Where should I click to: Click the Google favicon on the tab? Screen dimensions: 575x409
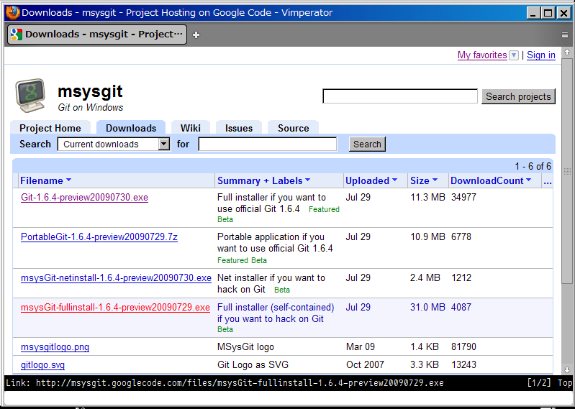[17, 35]
